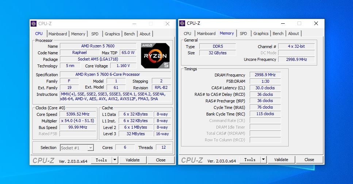Viewport: 353px width, 184px height.
Task: Open the Socket #1 selection dropdown
Action: click(77, 148)
